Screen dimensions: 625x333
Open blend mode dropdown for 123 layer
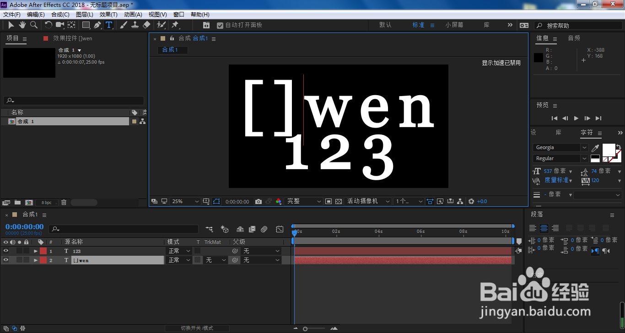[x=179, y=251]
